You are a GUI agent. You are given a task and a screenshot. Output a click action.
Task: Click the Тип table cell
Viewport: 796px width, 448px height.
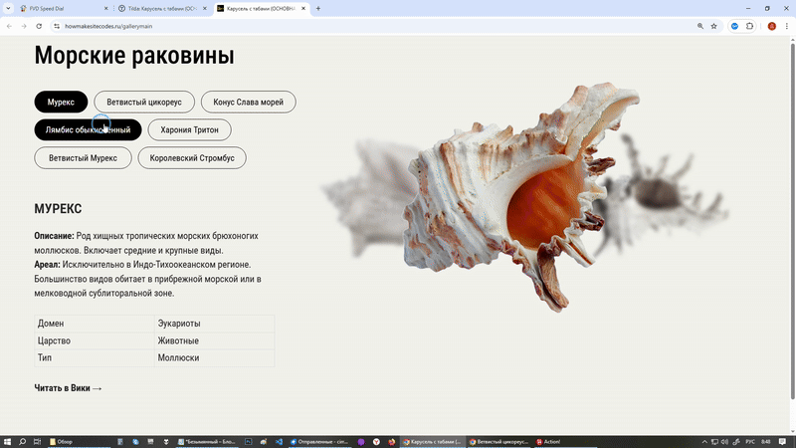(95, 358)
